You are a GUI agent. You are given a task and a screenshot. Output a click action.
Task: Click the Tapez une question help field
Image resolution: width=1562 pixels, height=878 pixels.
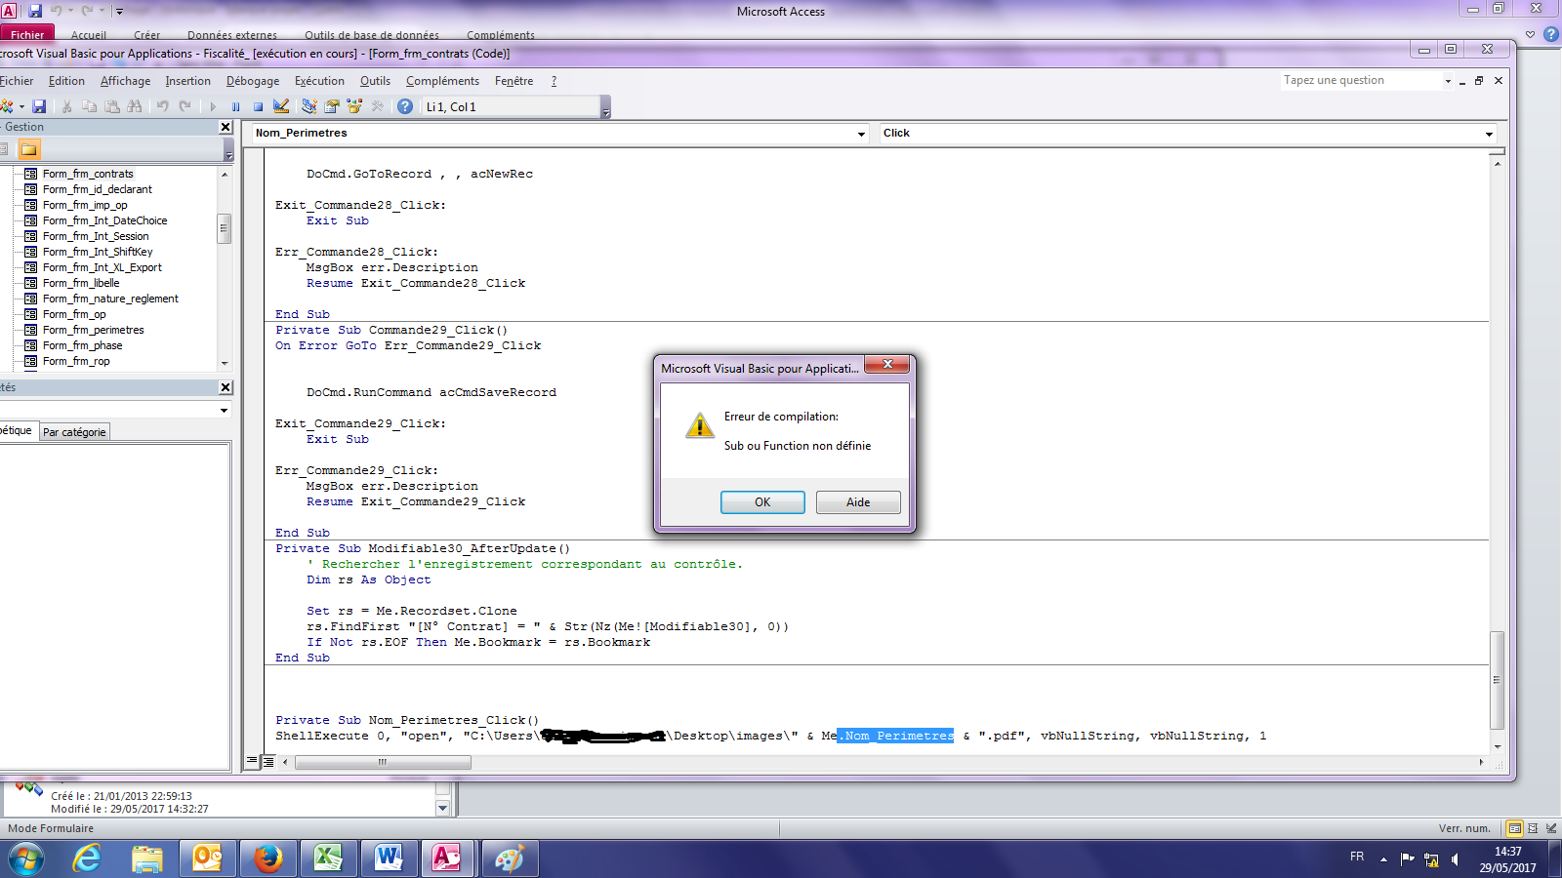(1361, 81)
